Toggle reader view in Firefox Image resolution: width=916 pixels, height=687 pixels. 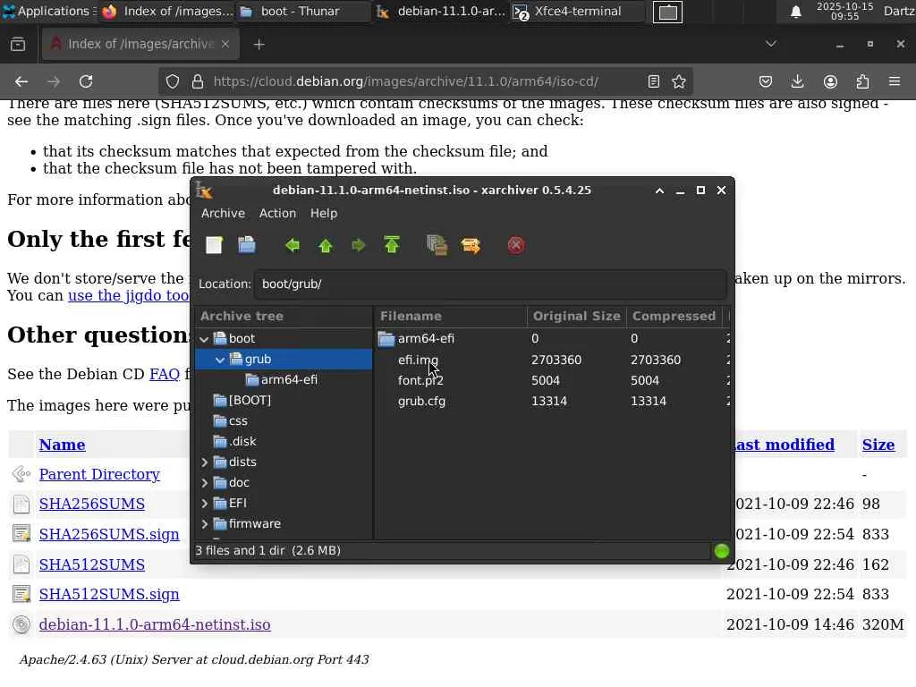(654, 81)
